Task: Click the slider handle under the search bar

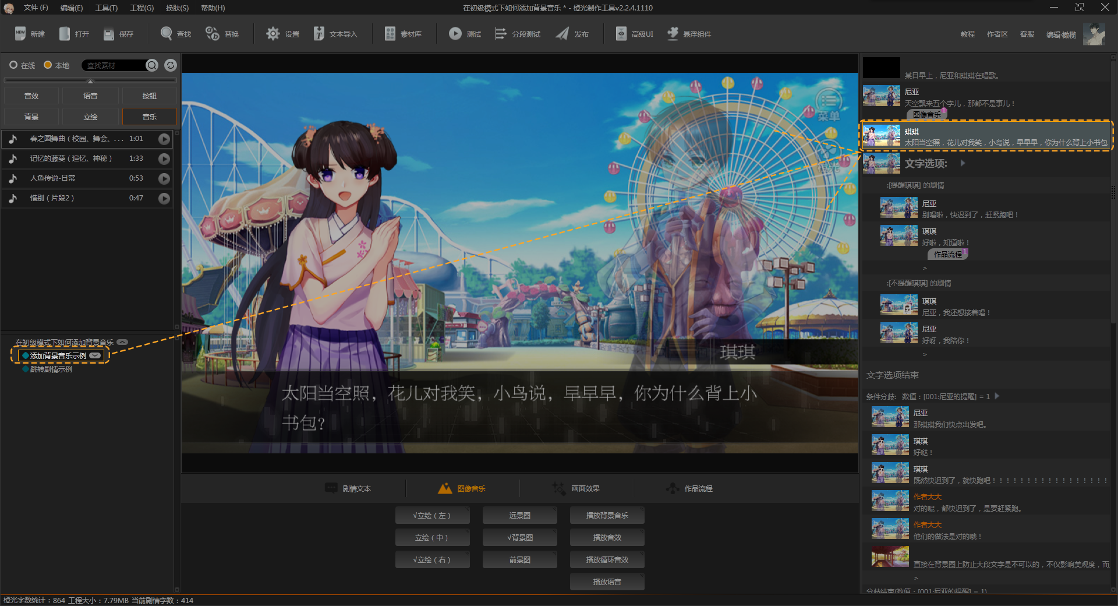Action: tap(90, 81)
